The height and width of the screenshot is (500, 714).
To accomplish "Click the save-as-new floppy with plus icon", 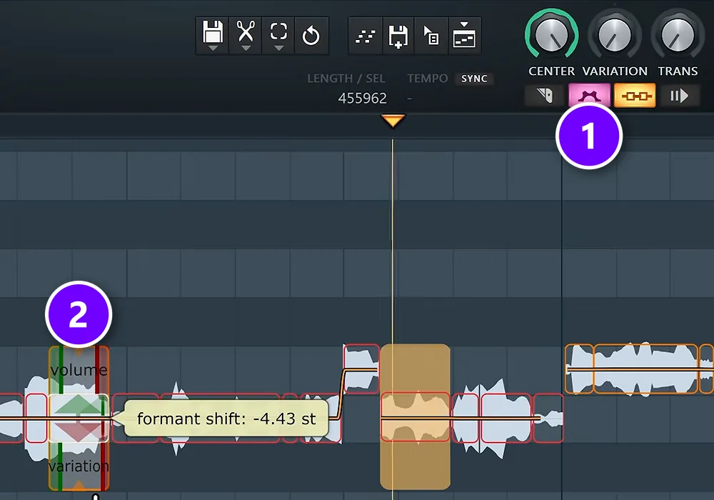I will pos(398,36).
